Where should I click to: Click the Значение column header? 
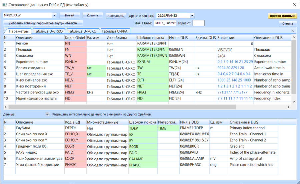pos(235,37)
